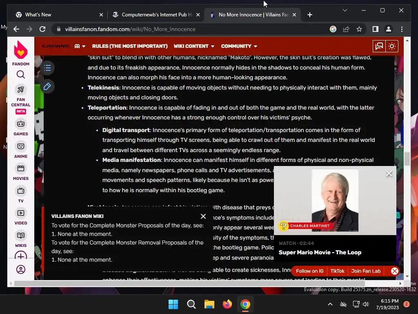Open File Explorer from taskbar
Screen dimensions: 418x314
coord(209,304)
